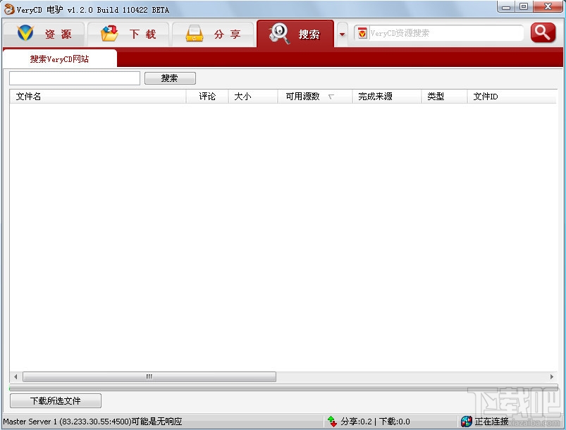Click the red magnifier search icon
Image resolution: width=566 pixels, height=430 pixels.
(x=543, y=32)
